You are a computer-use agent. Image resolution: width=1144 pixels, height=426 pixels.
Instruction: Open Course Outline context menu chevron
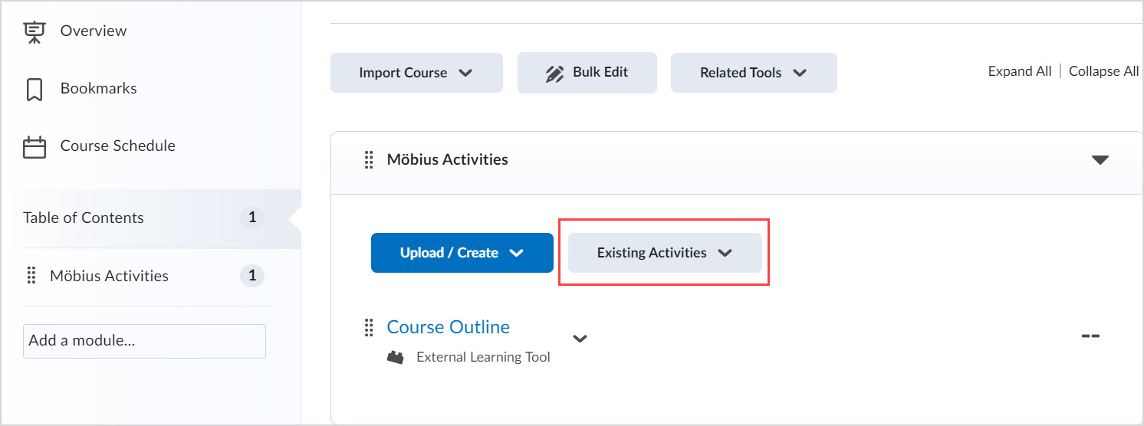[x=580, y=338]
